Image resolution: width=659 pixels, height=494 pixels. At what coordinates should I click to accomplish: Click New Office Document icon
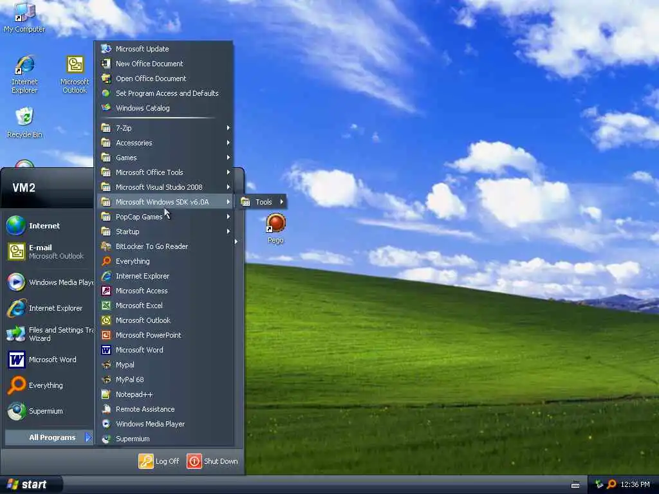point(106,64)
